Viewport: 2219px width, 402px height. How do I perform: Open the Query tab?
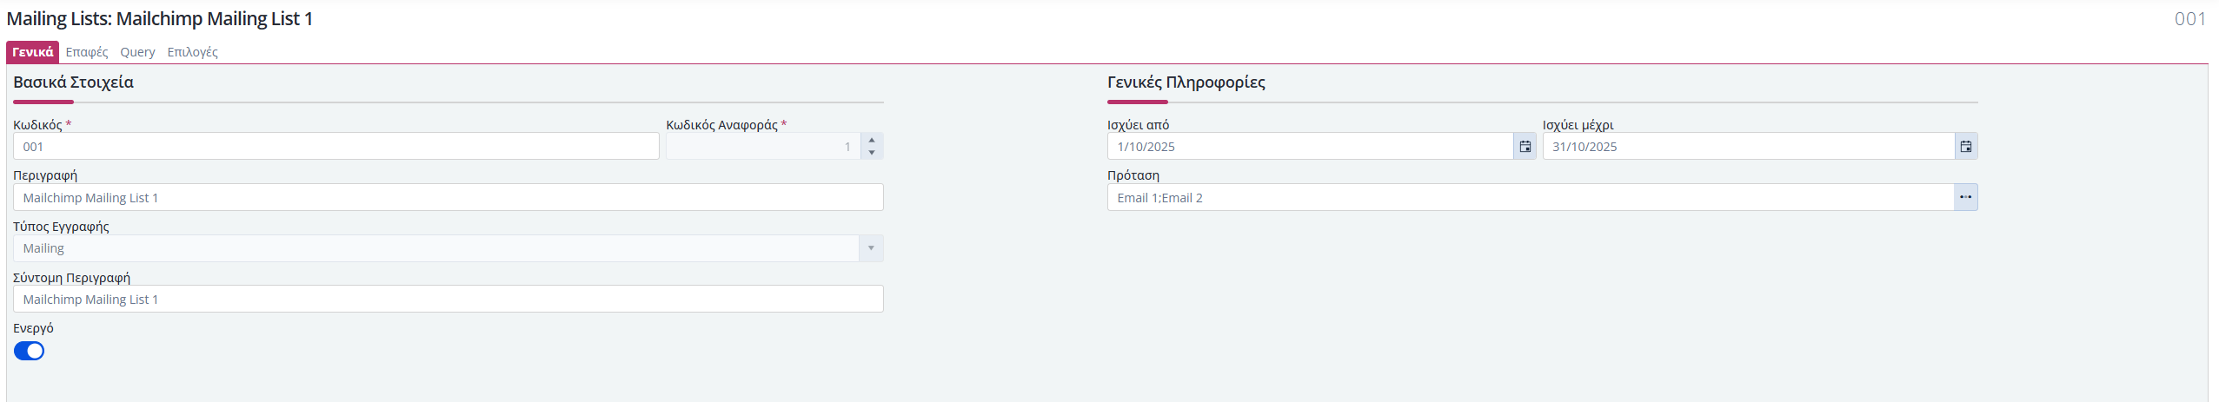click(137, 52)
